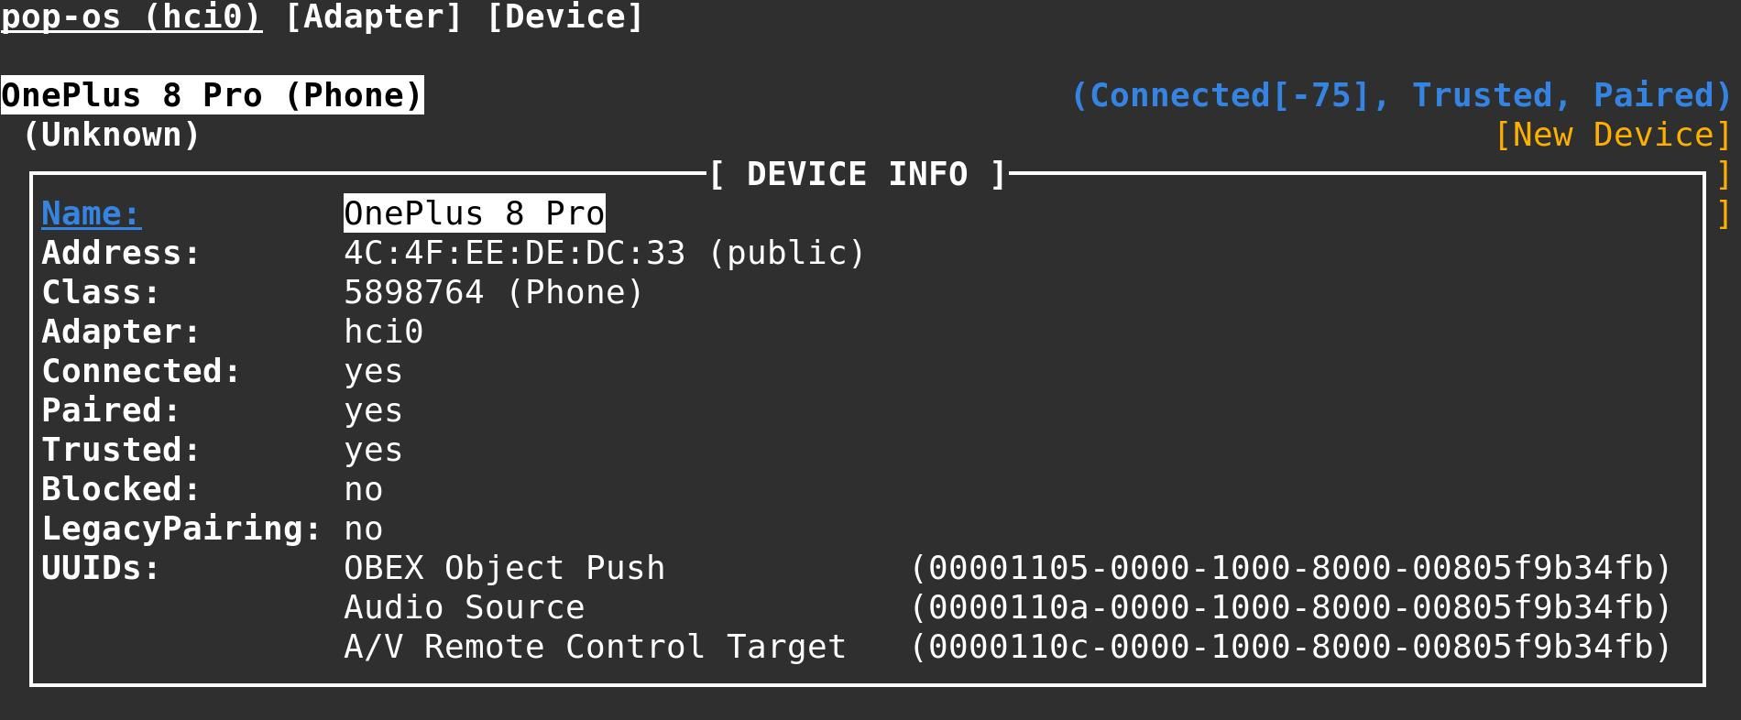Click the [New Device] status label
1741x720 pixels.
tap(1613, 136)
